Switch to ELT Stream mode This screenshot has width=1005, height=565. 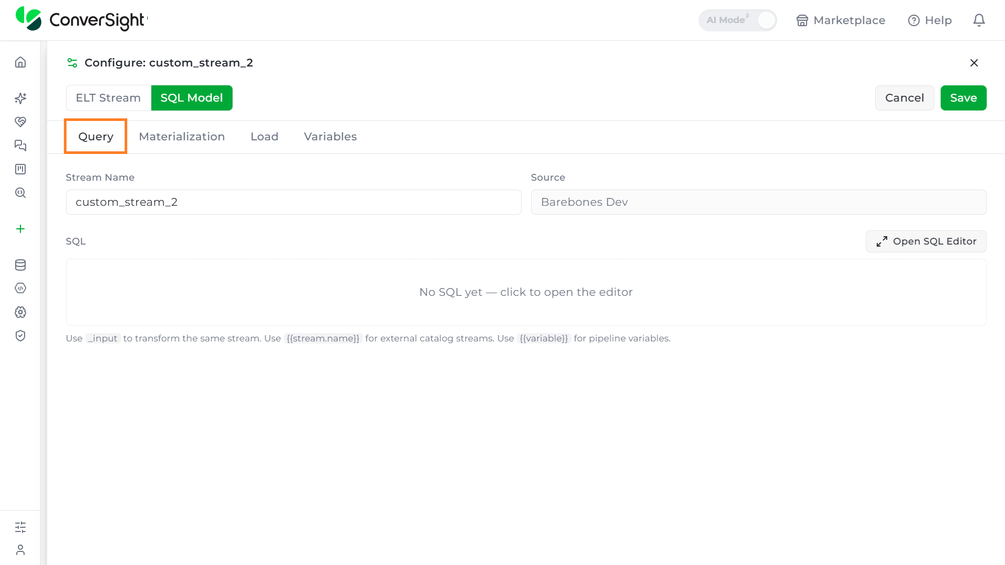point(108,98)
